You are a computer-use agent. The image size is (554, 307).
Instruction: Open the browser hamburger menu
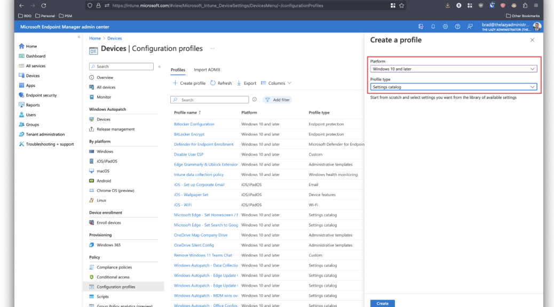[536, 6]
